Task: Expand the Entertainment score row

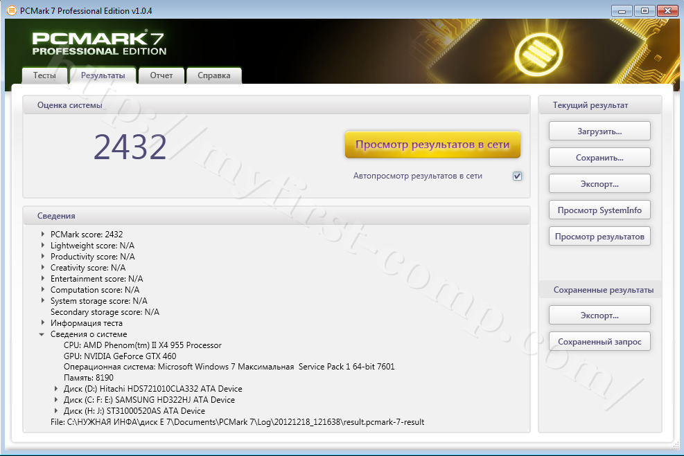Action: [43, 278]
